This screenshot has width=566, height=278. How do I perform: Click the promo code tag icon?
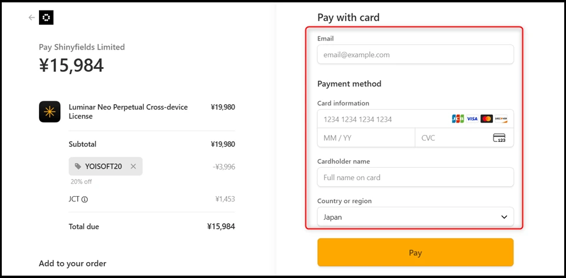78,167
